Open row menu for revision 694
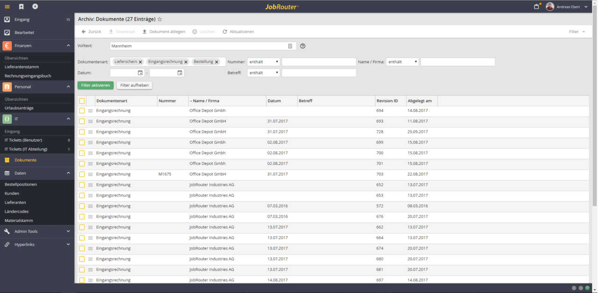Image resolution: width=598 pixels, height=293 pixels. (91, 111)
